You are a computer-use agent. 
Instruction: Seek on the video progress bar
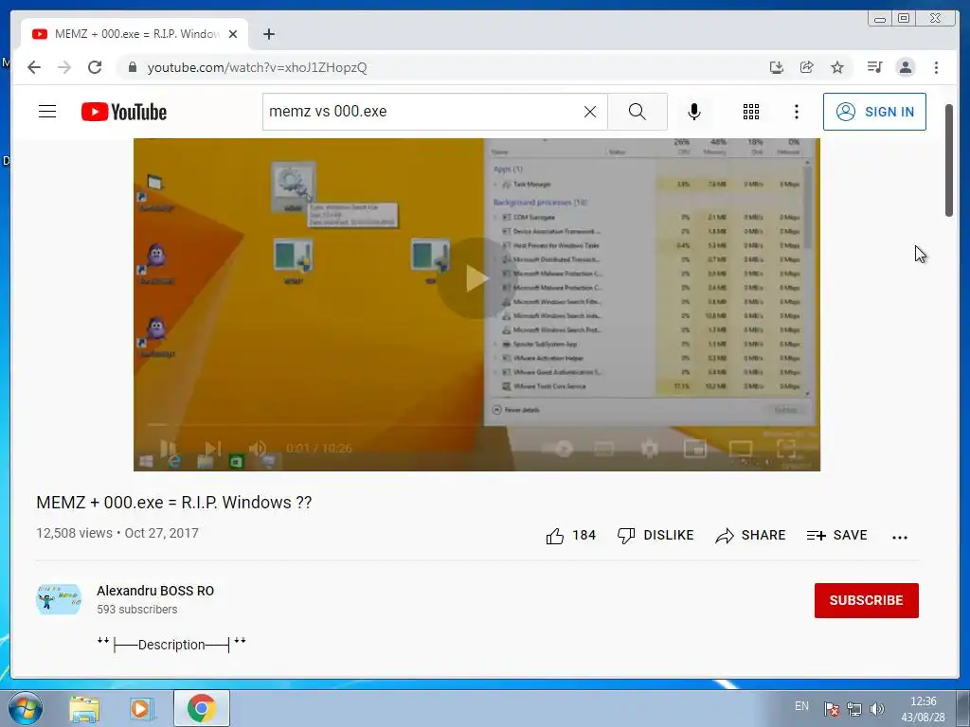coord(477,425)
